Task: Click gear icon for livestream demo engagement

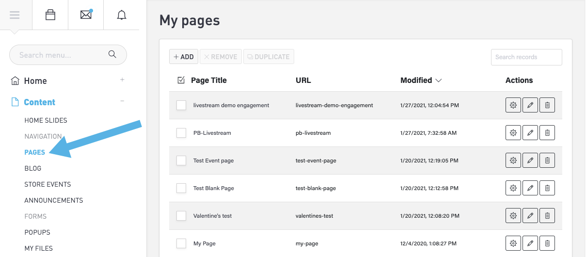Action: [513, 105]
